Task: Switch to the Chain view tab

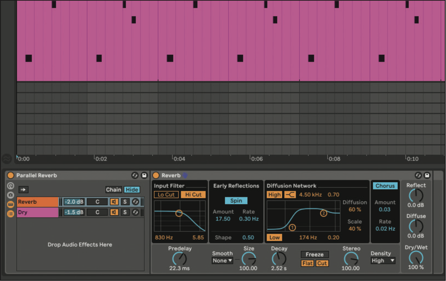Action: pyautogui.click(x=114, y=190)
